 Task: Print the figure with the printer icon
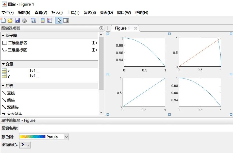[x=24, y=20]
